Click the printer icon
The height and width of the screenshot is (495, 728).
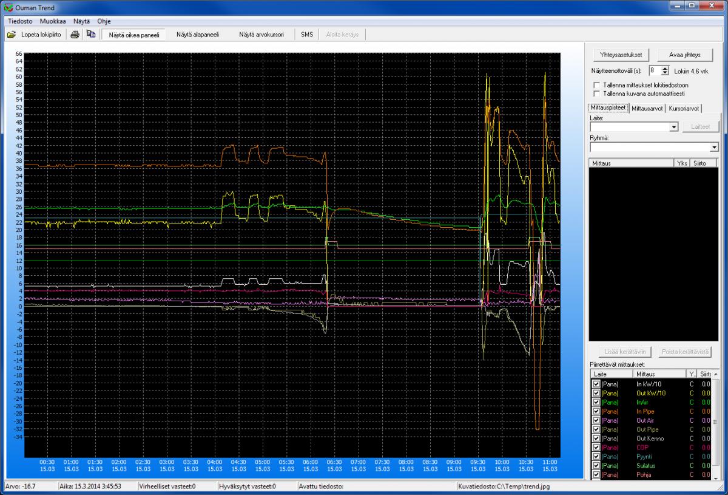[x=75, y=35]
